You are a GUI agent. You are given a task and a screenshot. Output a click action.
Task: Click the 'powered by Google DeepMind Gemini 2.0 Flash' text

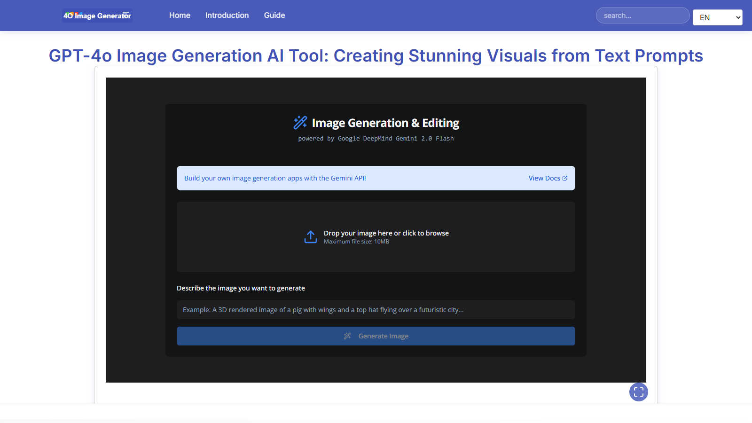pyautogui.click(x=376, y=139)
